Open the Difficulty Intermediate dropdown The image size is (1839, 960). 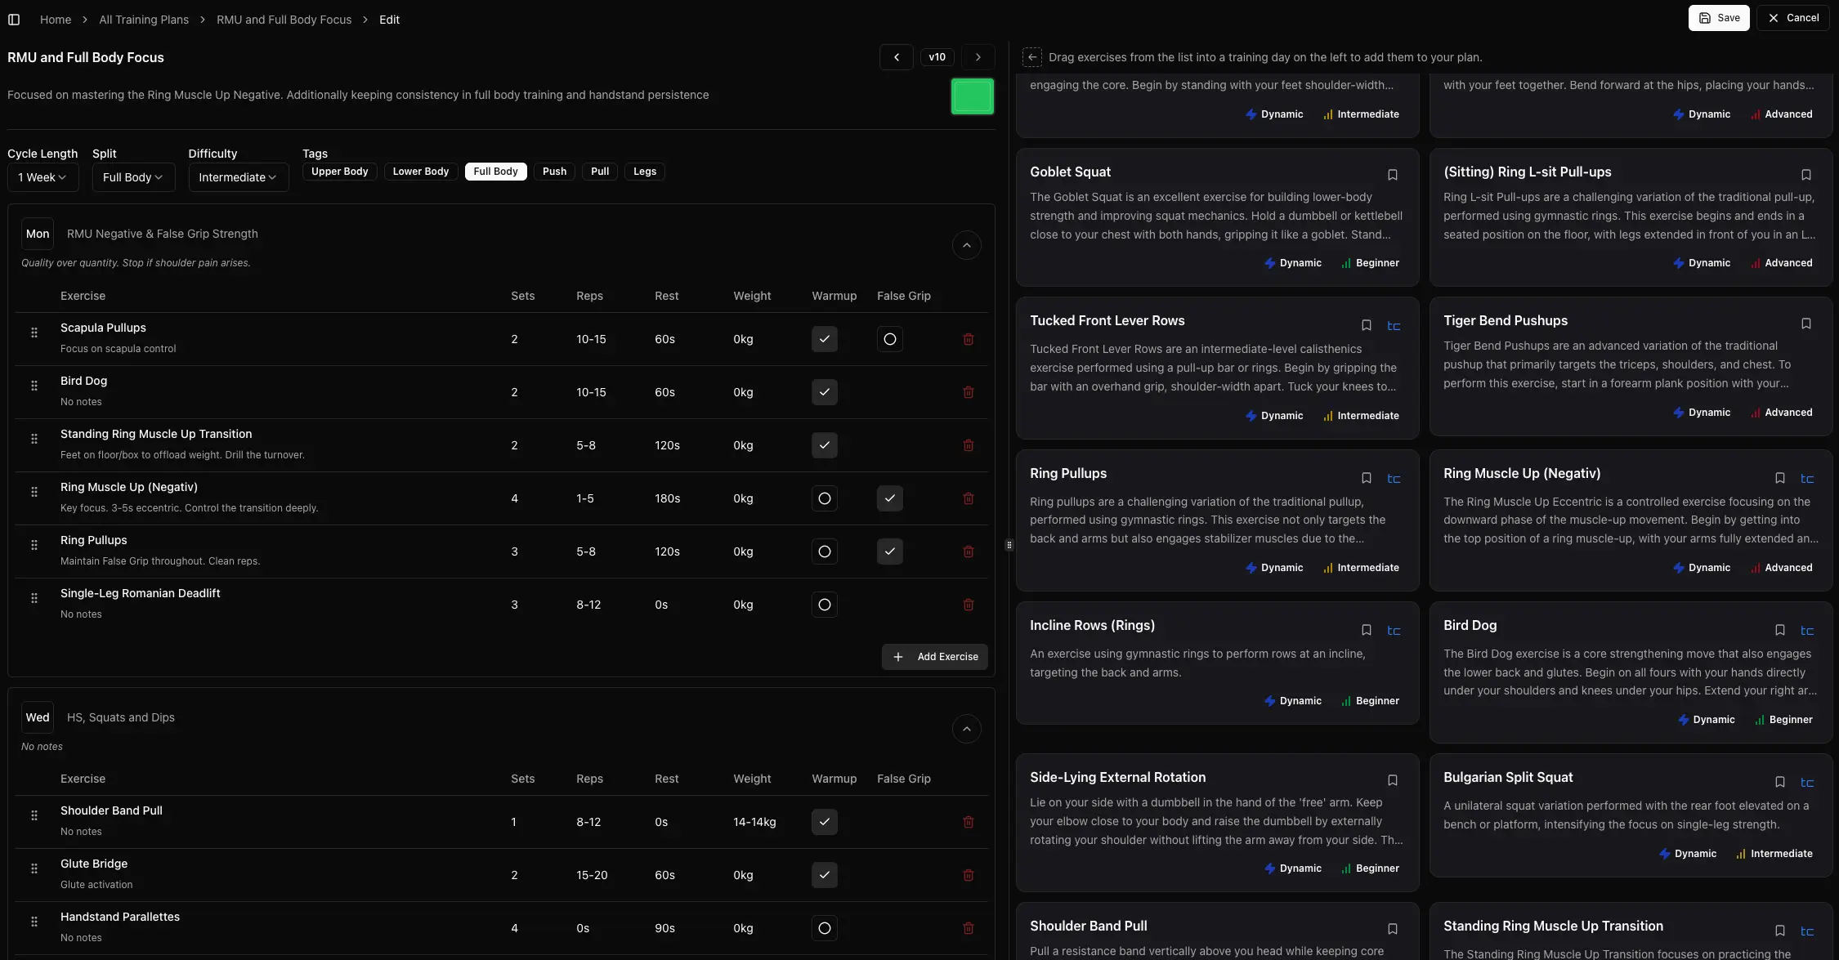[x=238, y=177]
